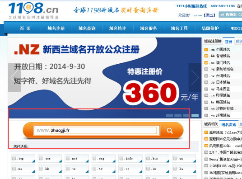The height and width of the screenshot is (179, 242).
Task: Open the .vn 越南域名 link
Action: pos(220,115)
